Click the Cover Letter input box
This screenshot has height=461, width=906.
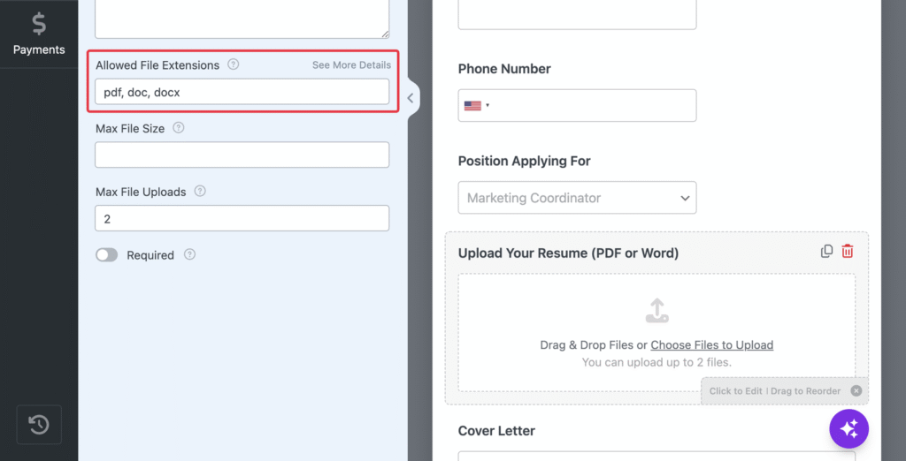[657, 456]
